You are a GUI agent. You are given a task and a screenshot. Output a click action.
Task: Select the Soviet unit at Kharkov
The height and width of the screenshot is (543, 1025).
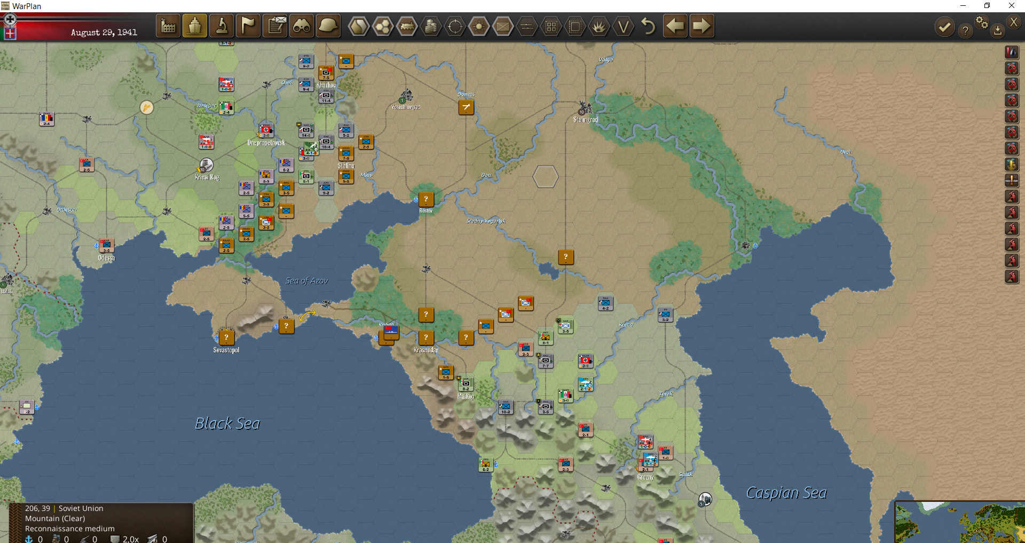tap(326, 73)
